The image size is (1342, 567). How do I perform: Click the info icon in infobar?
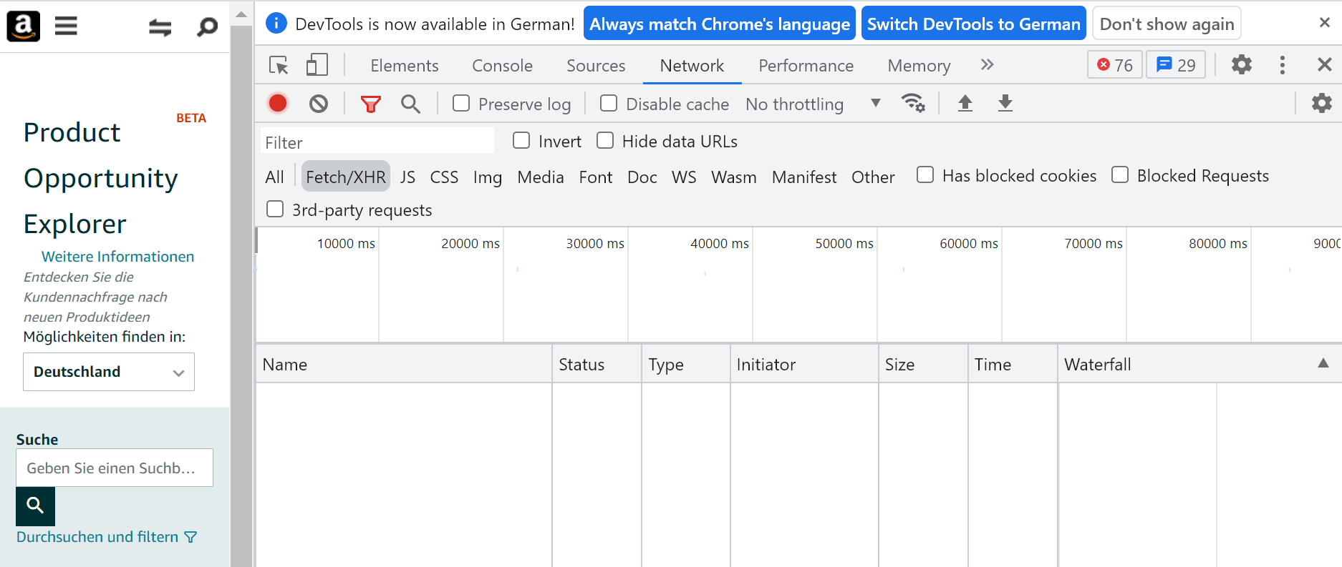pyautogui.click(x=276, y=24)
